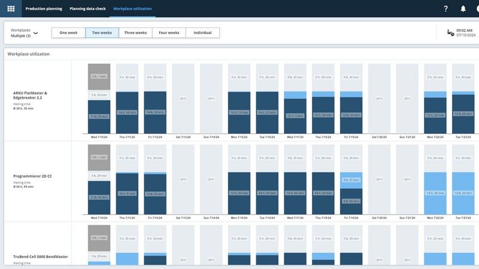Select the TruBend Cell 5000 BendMaster row
479x269 pixels.
[40, 256]
